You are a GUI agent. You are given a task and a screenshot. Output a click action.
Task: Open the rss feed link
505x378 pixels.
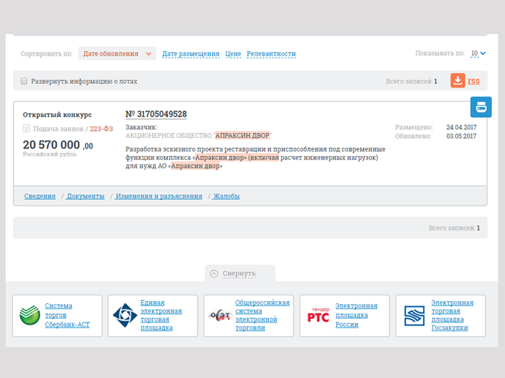(473, 81)
